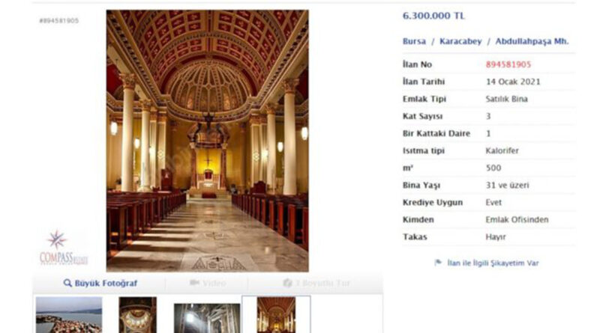Click the #894581905 label above the logo

pos(59,21)
